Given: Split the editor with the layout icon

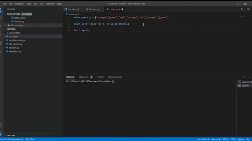Looking at the screenshot, I should (248, 9).
